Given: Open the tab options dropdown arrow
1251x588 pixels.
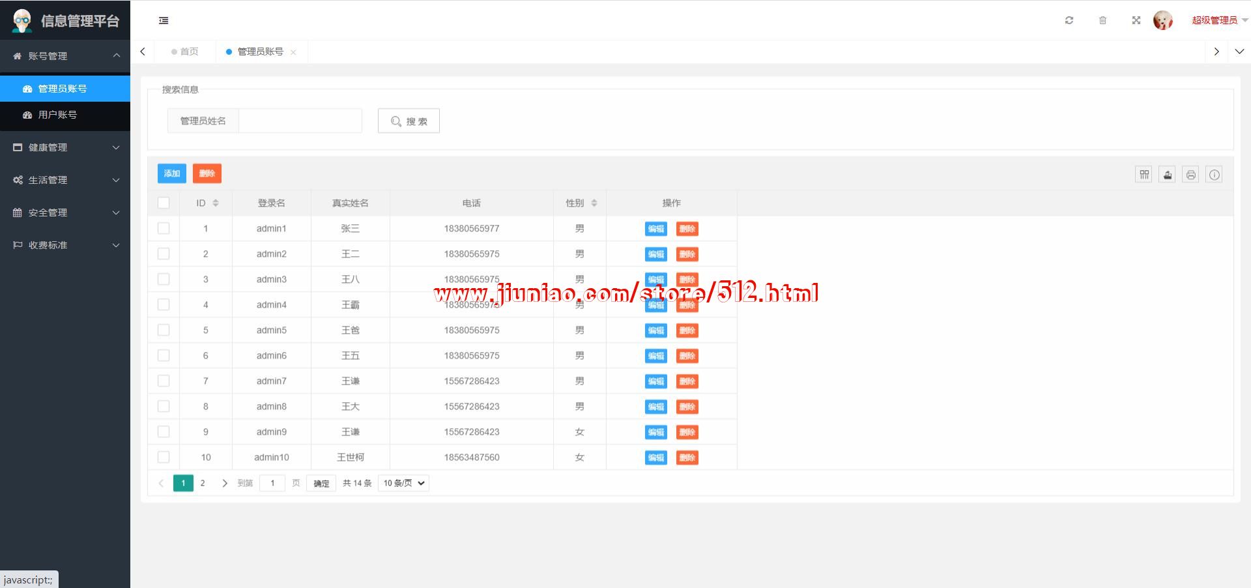Looking at the screenshot, I should (1239, 51).
